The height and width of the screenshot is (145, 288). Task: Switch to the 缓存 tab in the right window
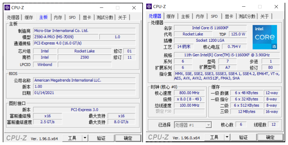[171, 16]
